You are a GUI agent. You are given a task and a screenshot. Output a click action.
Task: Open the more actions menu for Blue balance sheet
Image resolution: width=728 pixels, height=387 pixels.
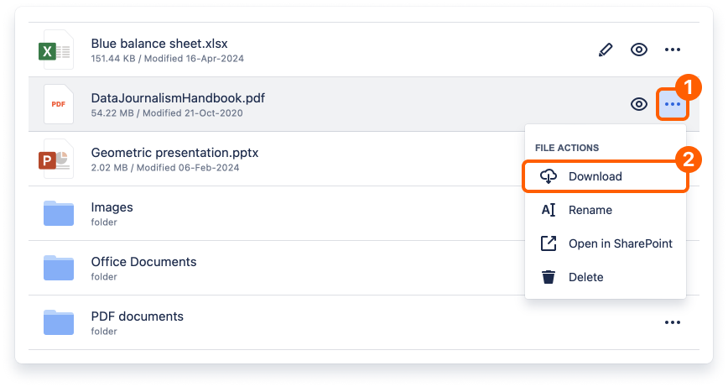[672, 50]
